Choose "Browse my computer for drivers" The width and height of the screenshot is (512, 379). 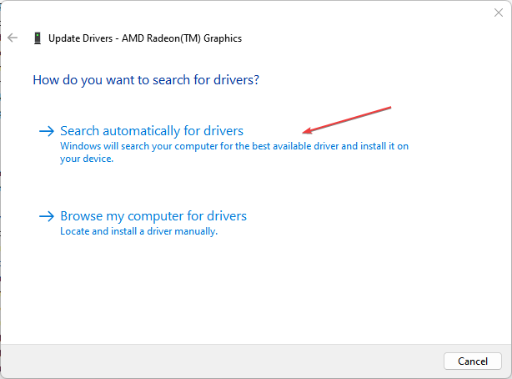(x=153, y=216)
